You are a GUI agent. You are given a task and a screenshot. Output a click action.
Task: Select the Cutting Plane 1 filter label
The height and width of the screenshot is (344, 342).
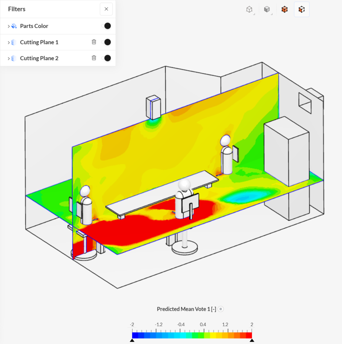coord(39,42)
